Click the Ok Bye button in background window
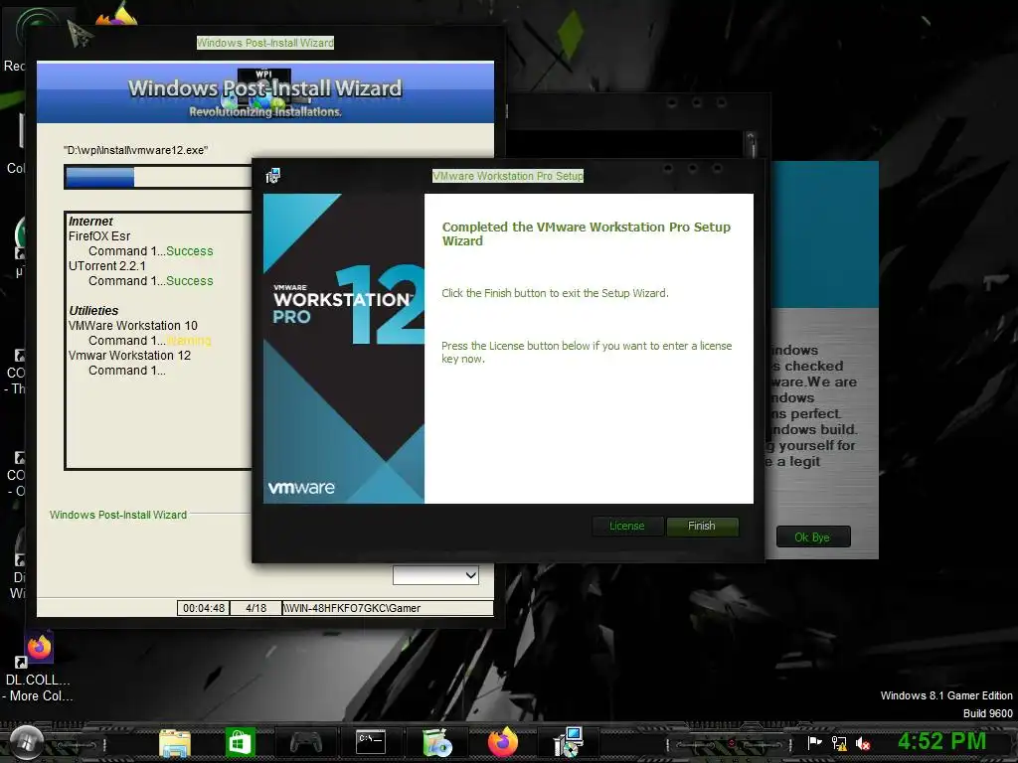The height and width of the screenshot is (763, 1018). (x=813, y=537)
